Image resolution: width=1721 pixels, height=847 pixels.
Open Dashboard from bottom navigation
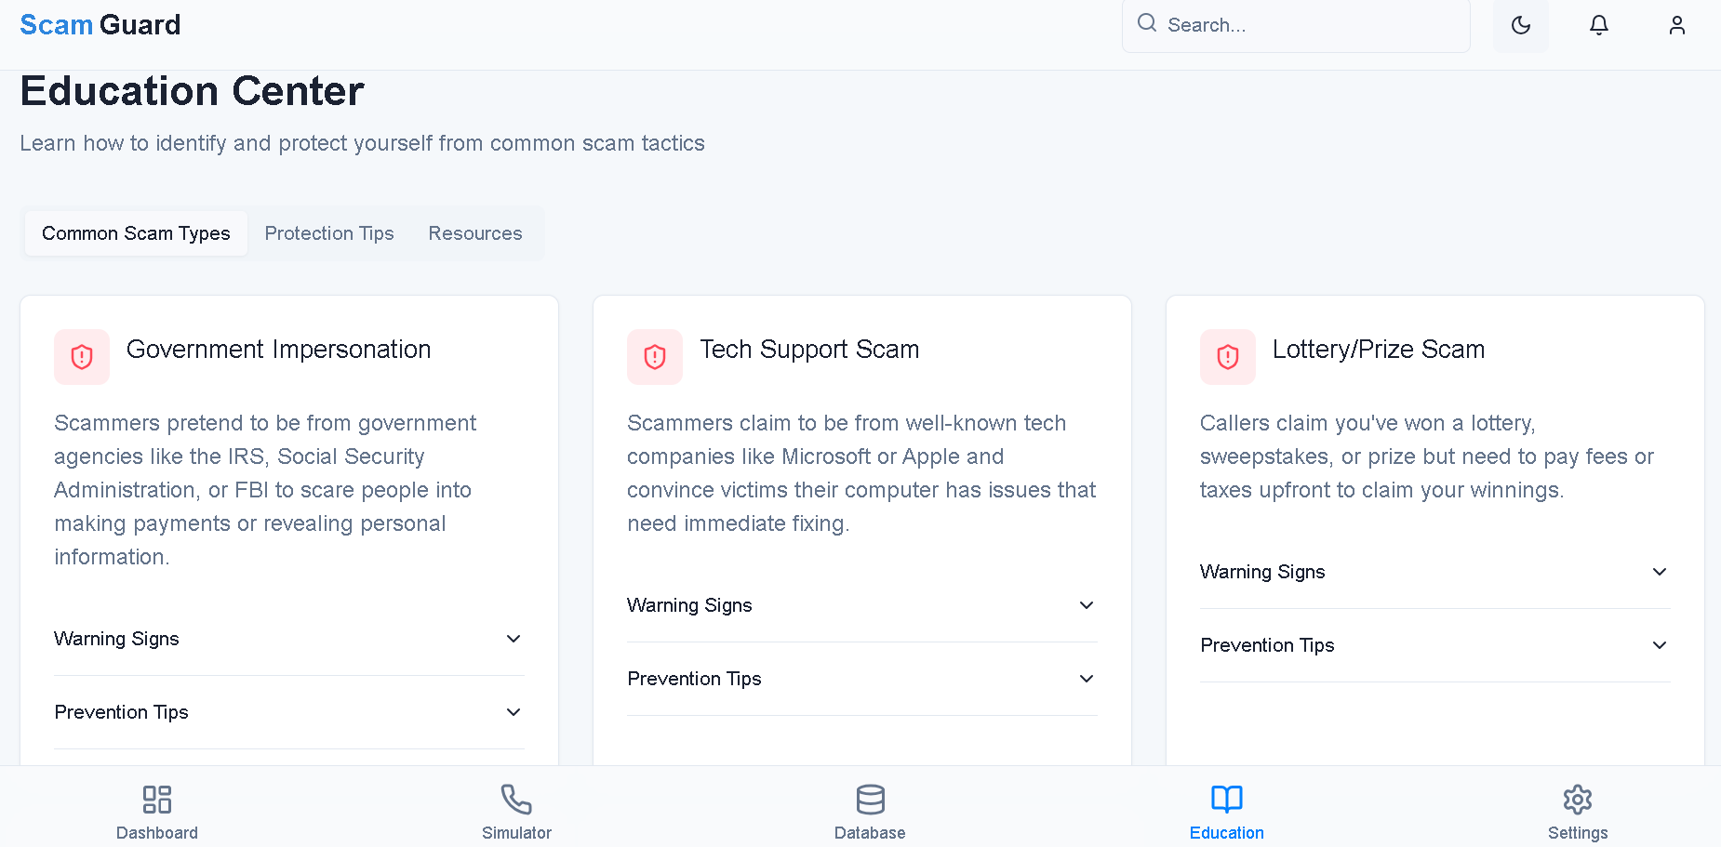point(157,811)
